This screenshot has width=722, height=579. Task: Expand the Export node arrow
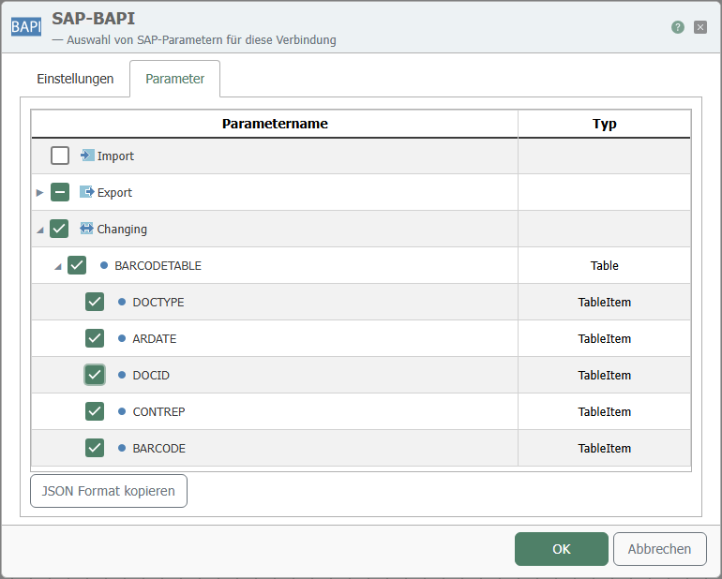tap(39, 192)
